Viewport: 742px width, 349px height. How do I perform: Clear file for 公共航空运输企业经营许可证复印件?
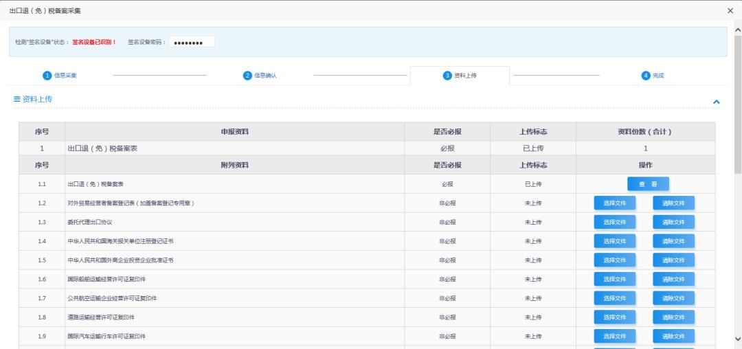[x=673, y=298]
